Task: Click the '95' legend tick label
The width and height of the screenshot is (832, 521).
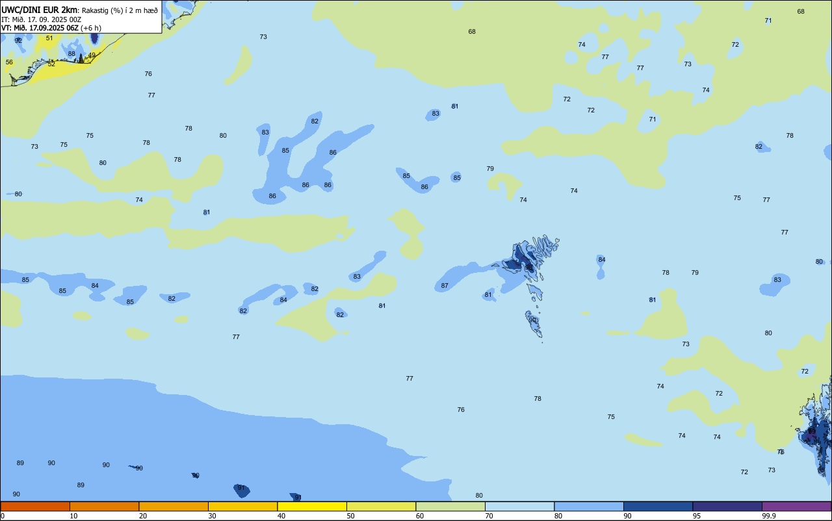Action: pyautogui.click(x=697, y=516)
